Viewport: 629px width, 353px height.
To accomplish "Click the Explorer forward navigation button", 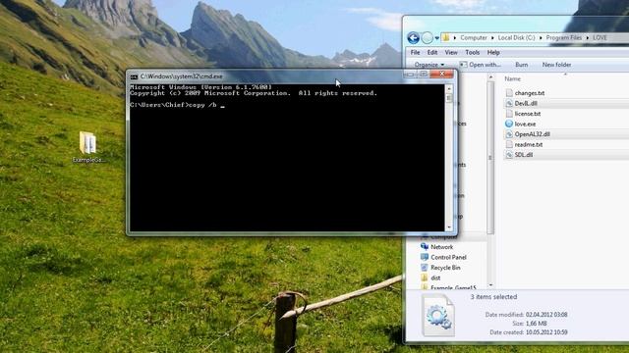I will coord(428,38).
